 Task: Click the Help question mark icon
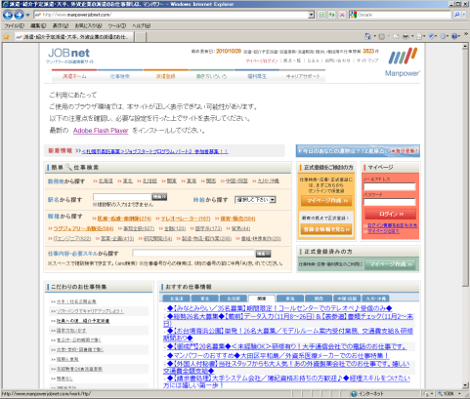click(454, 36)
